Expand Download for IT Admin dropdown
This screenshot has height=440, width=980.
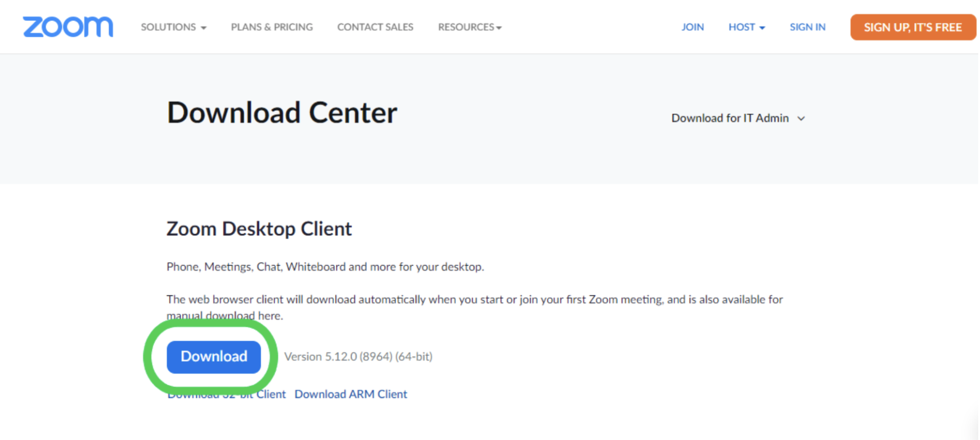pyautogui.click(x=738, y=118)
